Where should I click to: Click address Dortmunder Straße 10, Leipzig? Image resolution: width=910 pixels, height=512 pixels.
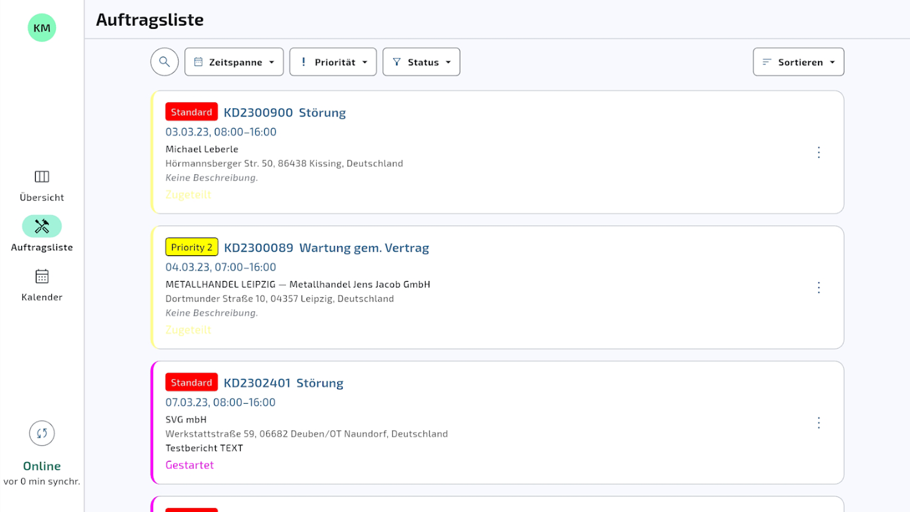[280, 298]
